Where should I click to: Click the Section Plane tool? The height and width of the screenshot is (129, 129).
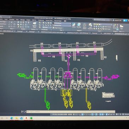pos(34,24)
